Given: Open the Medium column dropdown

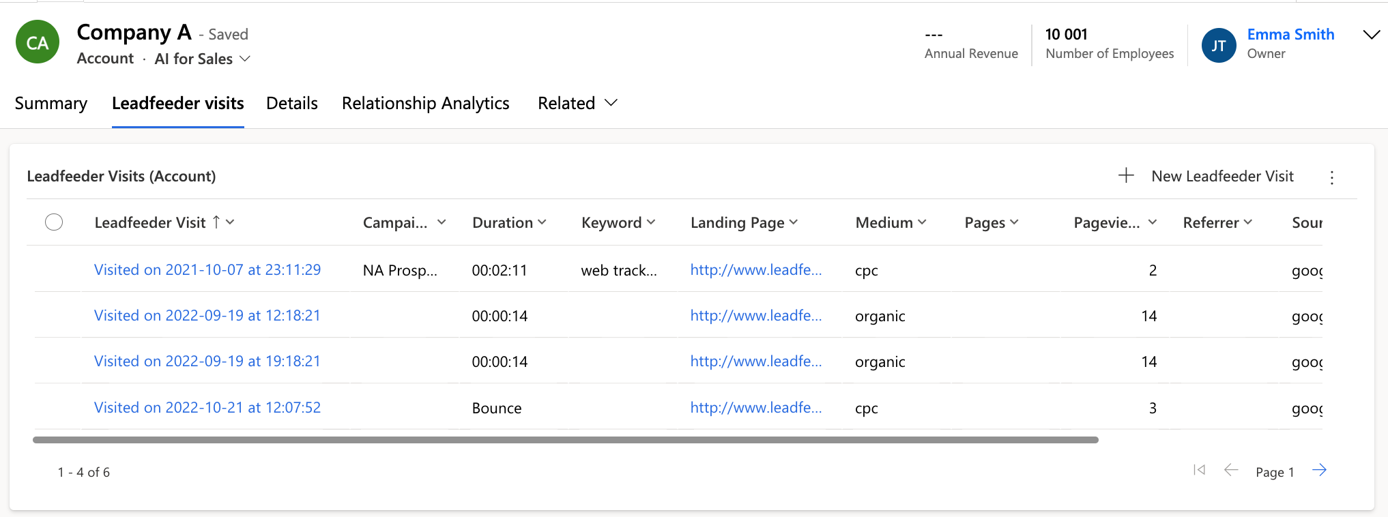Looking at the screenshot, I should click(x=922, y=222).
